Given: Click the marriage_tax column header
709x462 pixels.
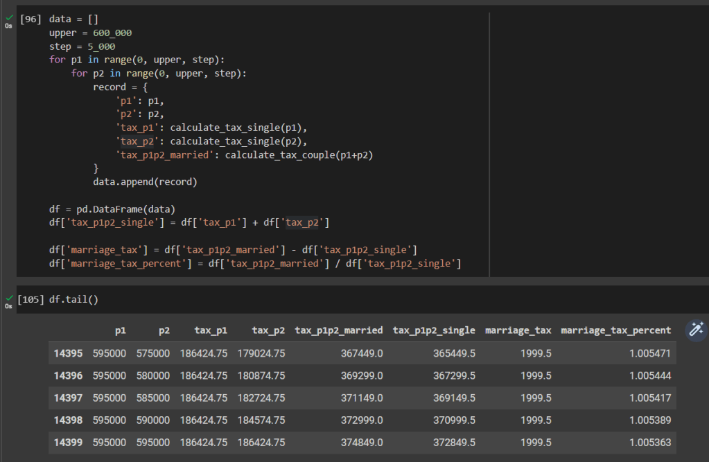Looking at the screenshot, I should coord(518,330).
